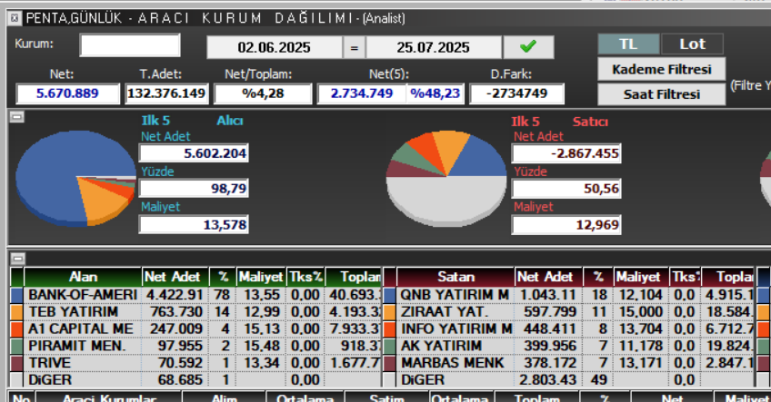Click the window close icon beside PENTA title
The width and height of the screenshot is (771, 402).
[15, 18]
